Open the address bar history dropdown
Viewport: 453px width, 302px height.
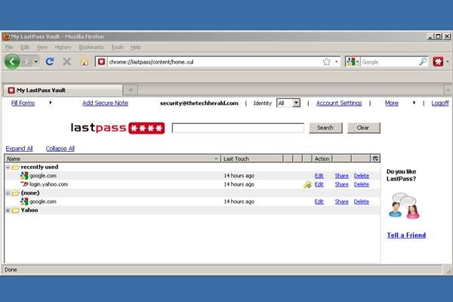point(337,62)
